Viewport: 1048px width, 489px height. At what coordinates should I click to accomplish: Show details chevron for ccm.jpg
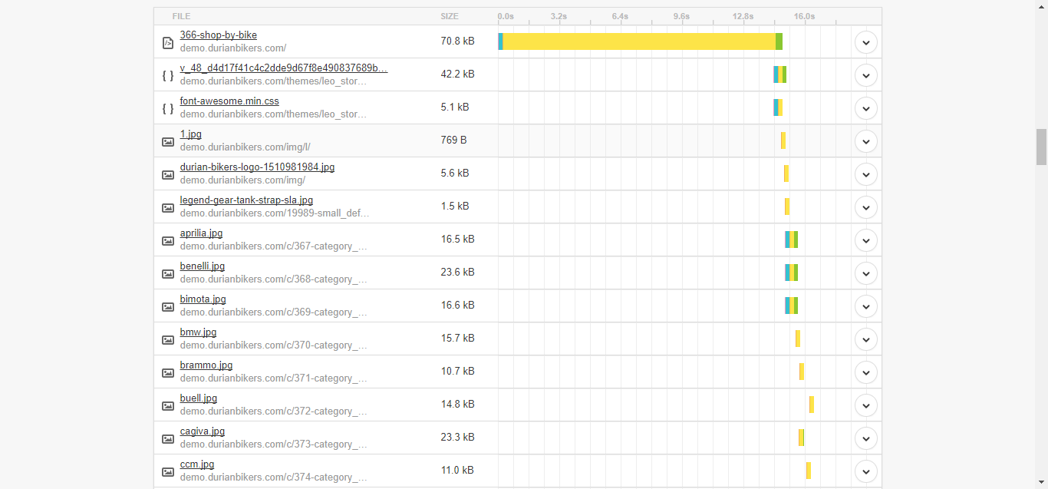point(865,471)
